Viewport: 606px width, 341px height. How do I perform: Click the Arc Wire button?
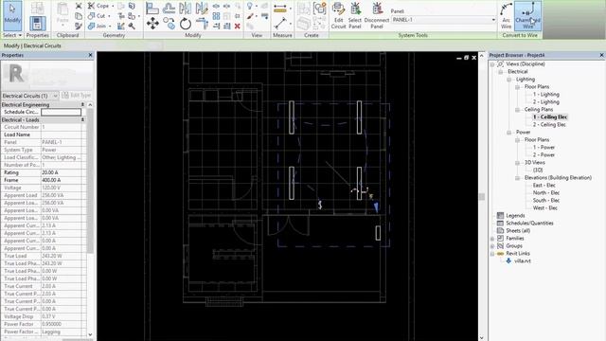pos(506,15)
